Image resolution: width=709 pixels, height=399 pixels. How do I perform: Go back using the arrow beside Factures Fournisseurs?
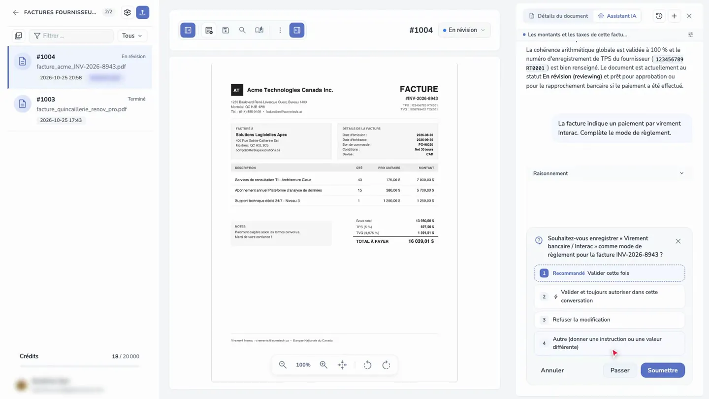16,12
